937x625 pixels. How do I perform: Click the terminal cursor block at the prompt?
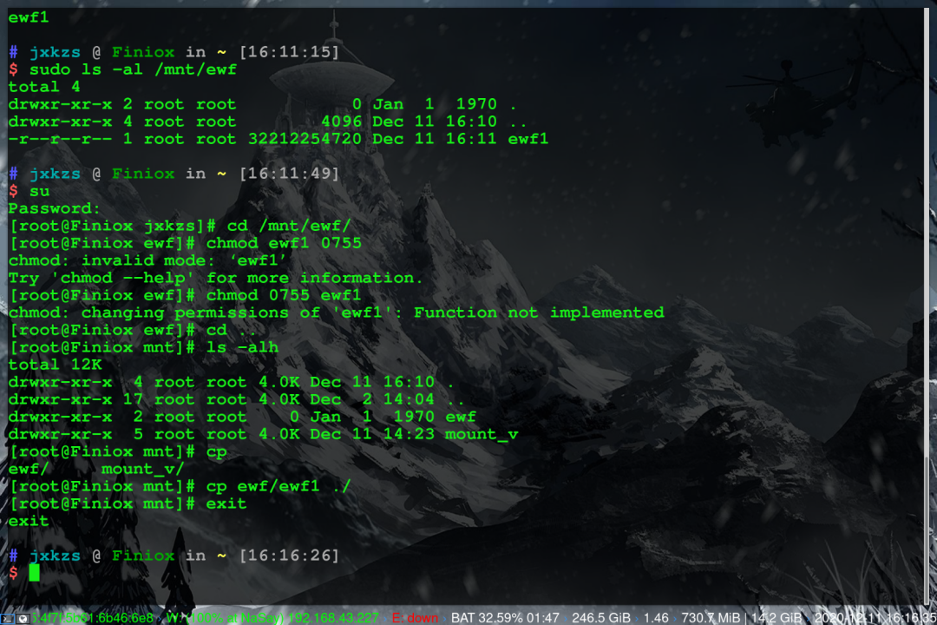tap(34, 572)
